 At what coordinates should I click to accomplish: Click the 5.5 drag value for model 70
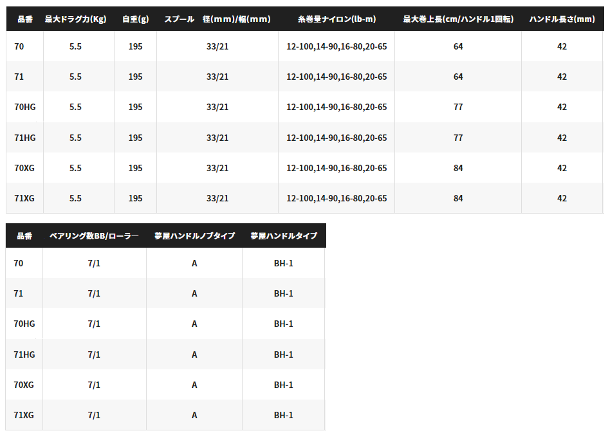click(x=75, y=46)
